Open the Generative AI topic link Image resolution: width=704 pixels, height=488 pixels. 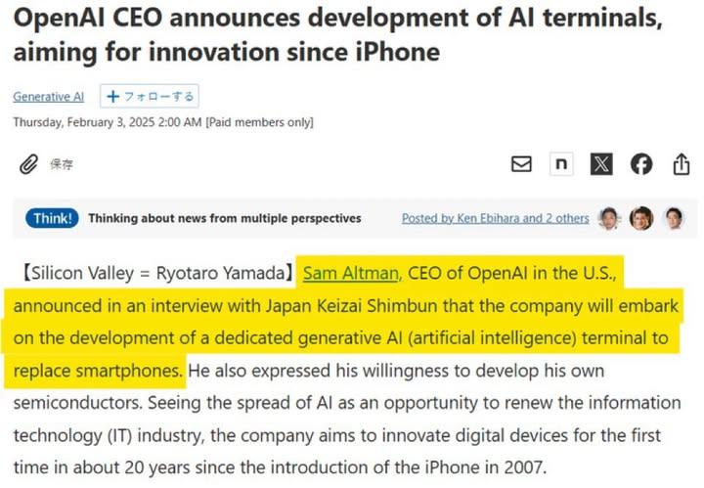click(48, 97)
